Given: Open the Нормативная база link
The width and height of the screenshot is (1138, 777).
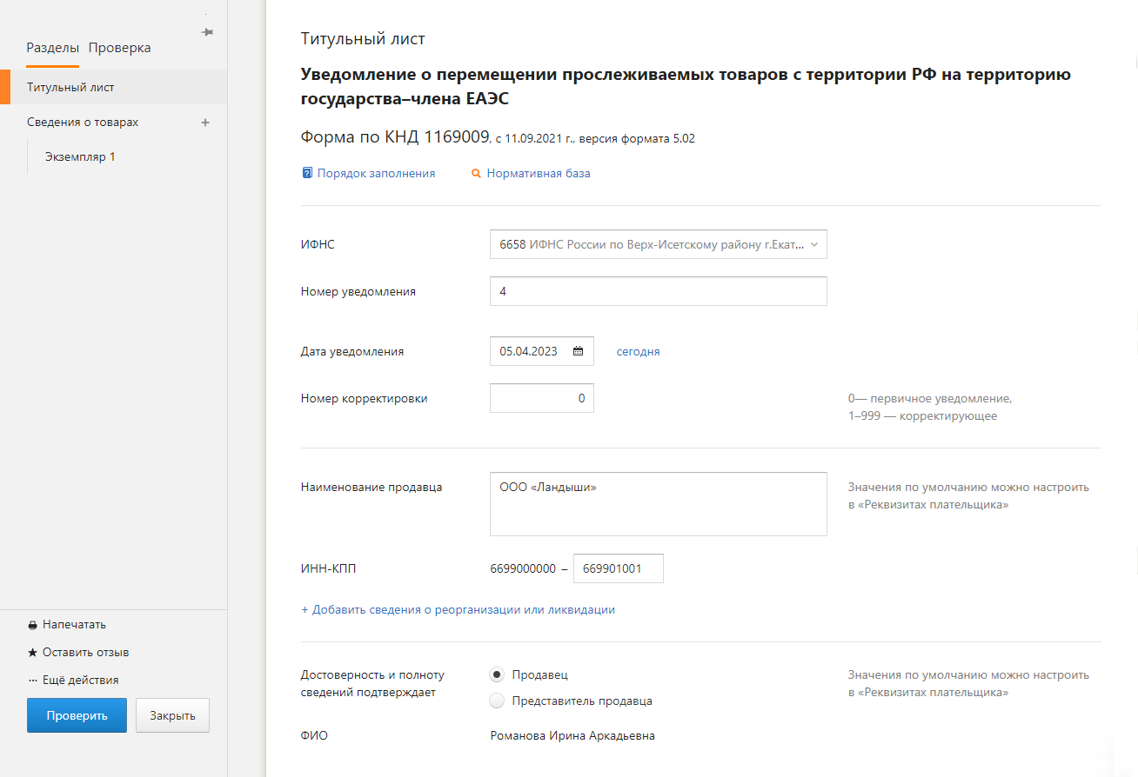Looking at the screenshot, I should 539,173.
